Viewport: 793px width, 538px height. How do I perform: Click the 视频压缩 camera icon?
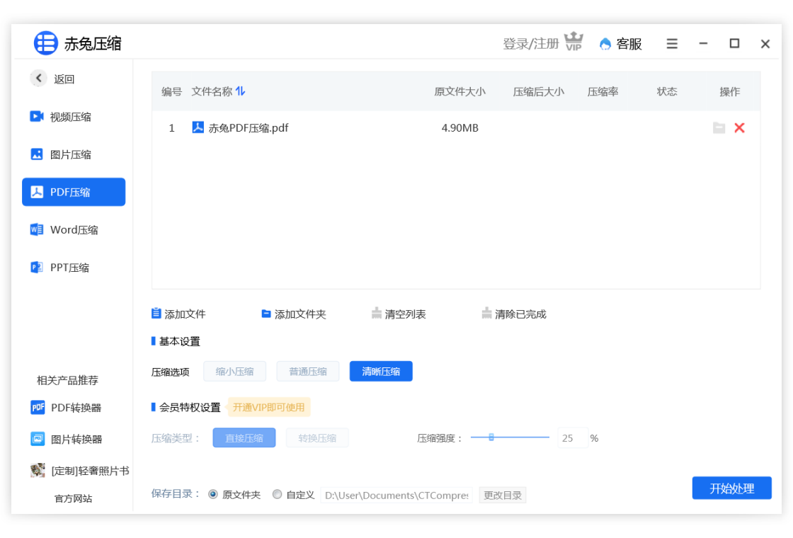(x=36, y=116)
